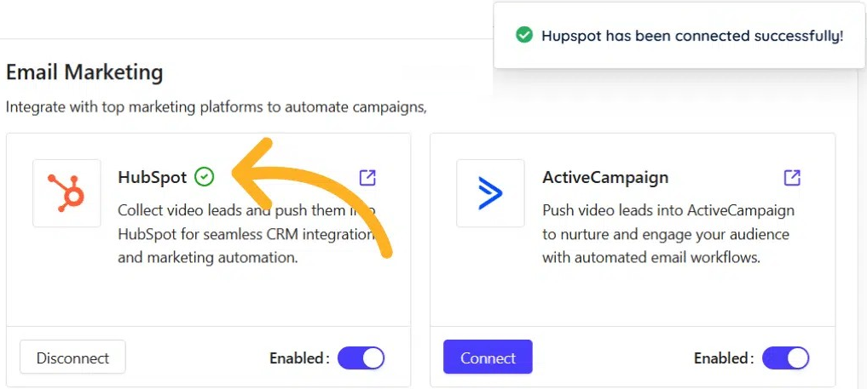
Task: Click the ActiveCampaign chevron logo
Action: click(x=490, y=193)
